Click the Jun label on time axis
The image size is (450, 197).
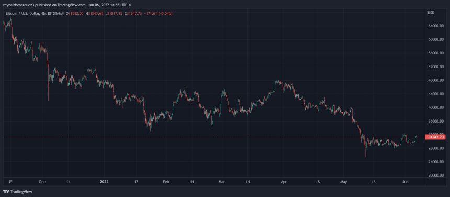coord(405,182)
